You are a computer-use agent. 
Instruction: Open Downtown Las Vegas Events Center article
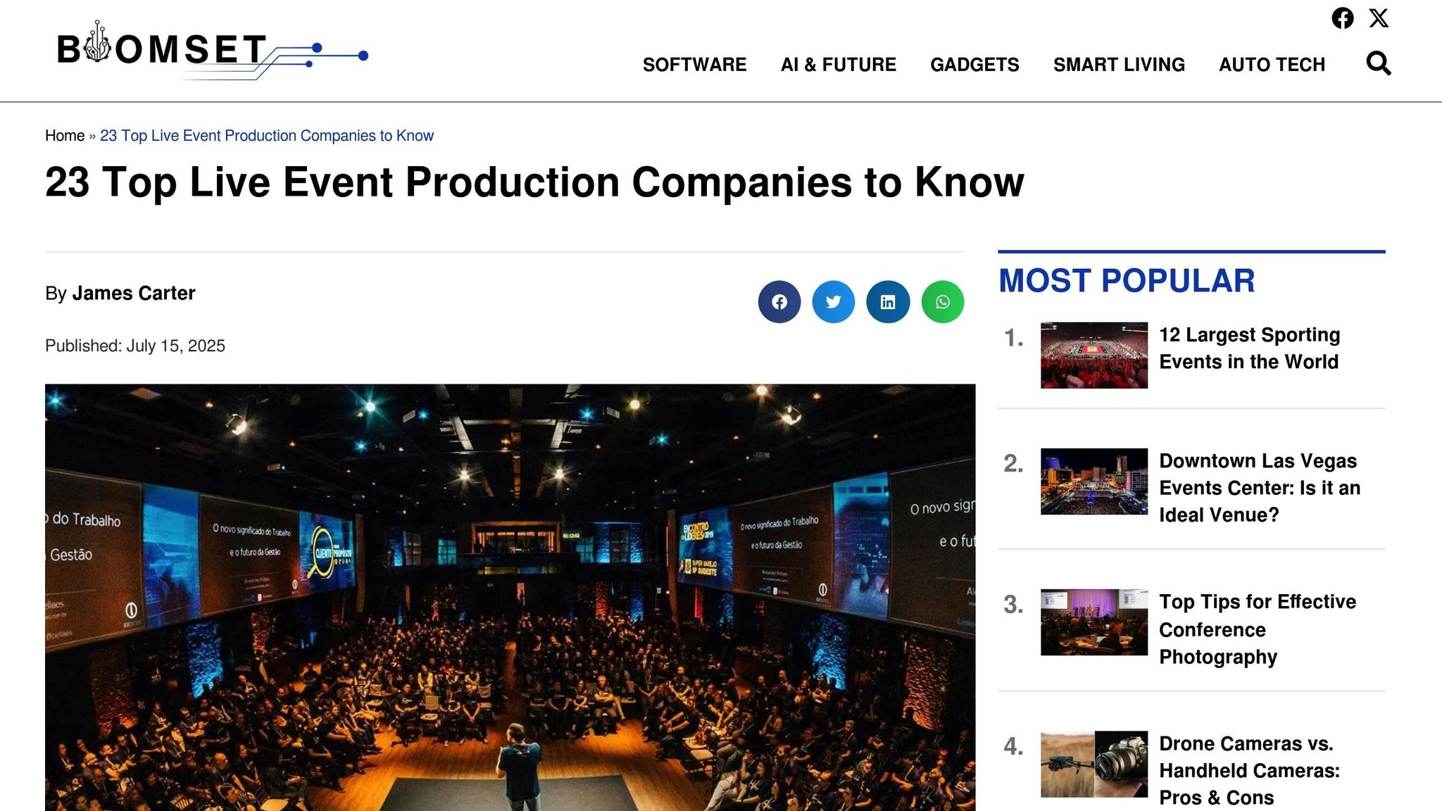(x=1259, y=487)
